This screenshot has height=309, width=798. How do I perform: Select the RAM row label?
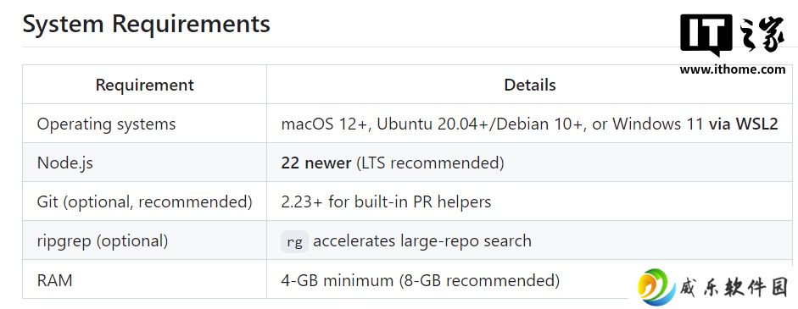pos(55,279)
